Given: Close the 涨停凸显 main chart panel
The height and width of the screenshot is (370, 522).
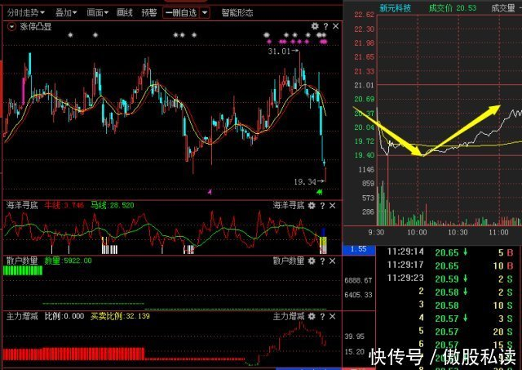Looking at the screenshot, I should (335, 26).
